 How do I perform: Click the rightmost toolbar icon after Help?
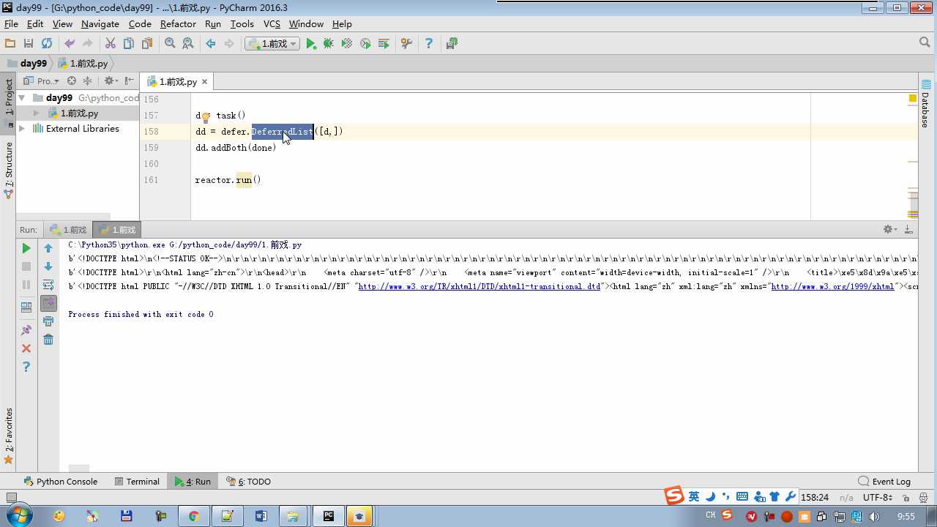[452, 44]
